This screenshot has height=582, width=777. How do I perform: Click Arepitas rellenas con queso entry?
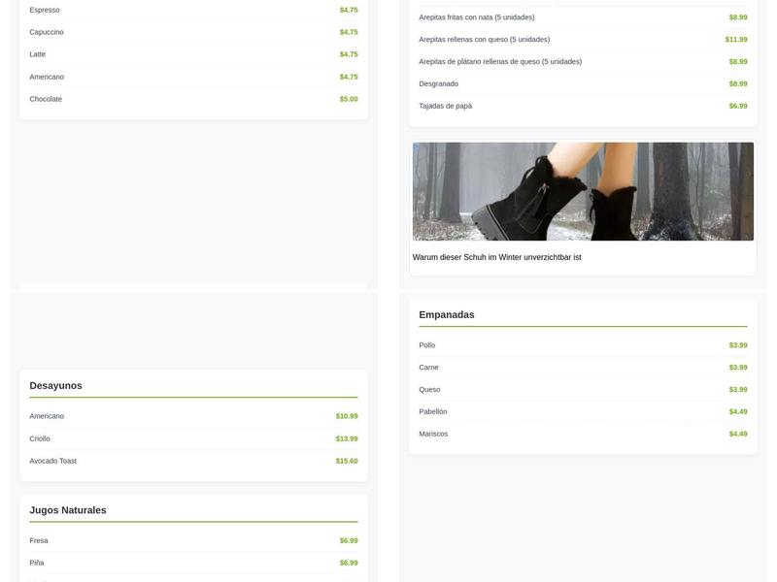pos(484,40)
